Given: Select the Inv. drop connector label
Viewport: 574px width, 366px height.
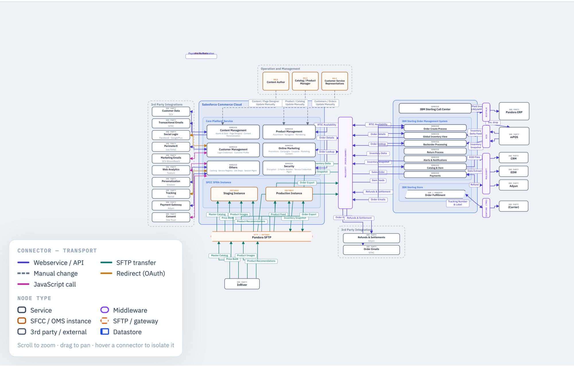Looking at the screenshot, I should point(493,123).
